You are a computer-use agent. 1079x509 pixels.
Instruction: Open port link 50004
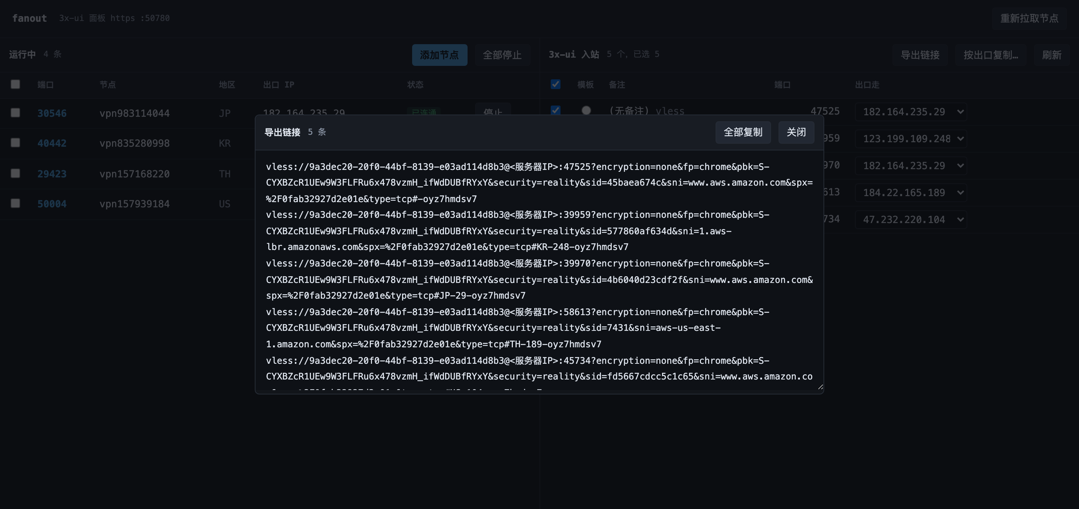click(52, 204)
